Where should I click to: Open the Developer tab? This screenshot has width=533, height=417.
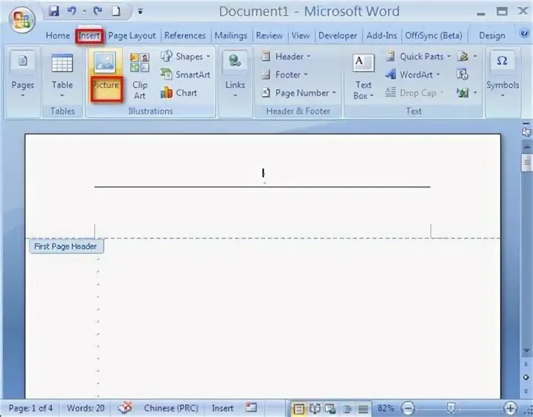point(337,35)
